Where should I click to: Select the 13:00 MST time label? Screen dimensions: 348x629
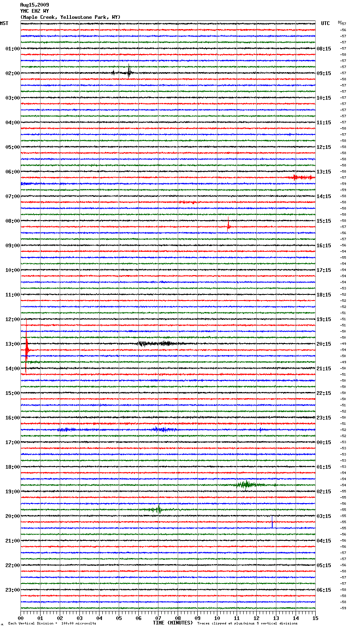pos(13,344)
